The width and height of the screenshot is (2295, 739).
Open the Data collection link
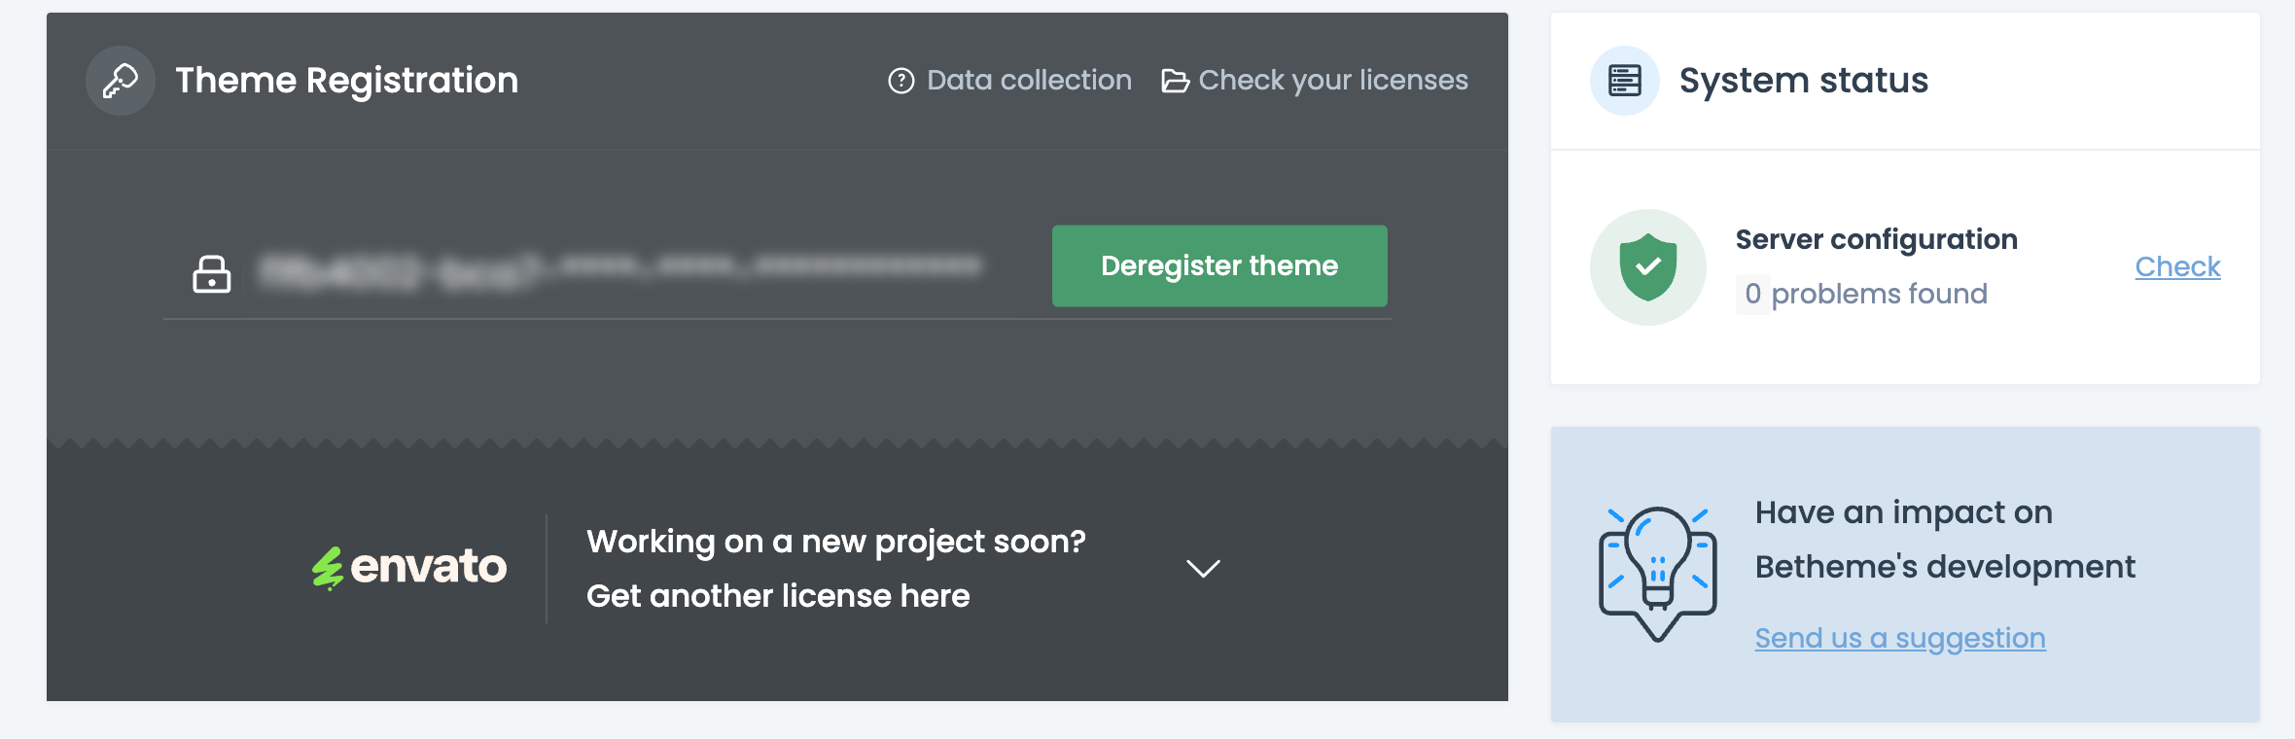pos(1029,81)
